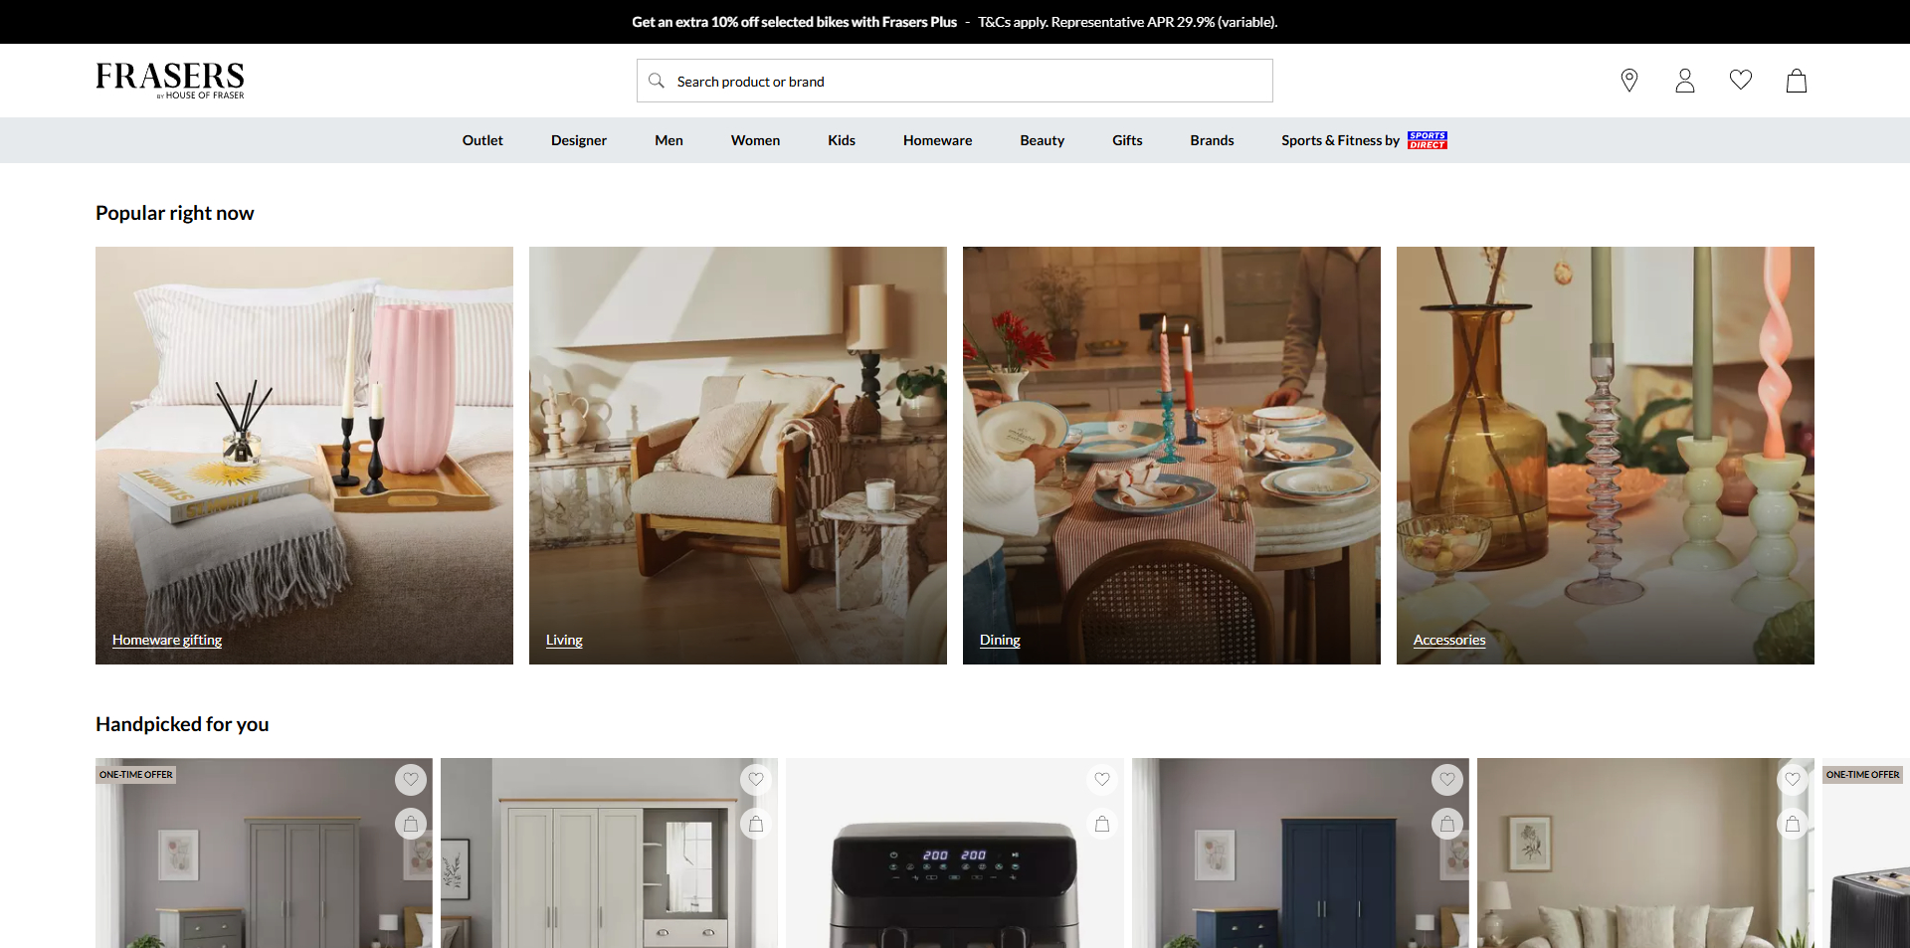
Task: Go to the Outlet section
Action: pyautogui.click(x=482, y=140)
